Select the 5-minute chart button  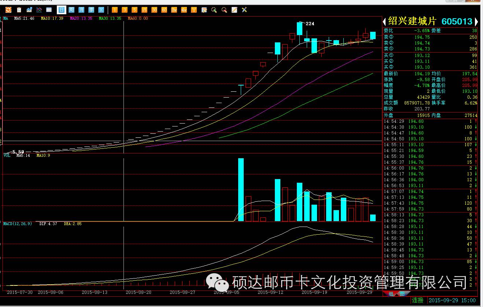[x=134, y=10]
